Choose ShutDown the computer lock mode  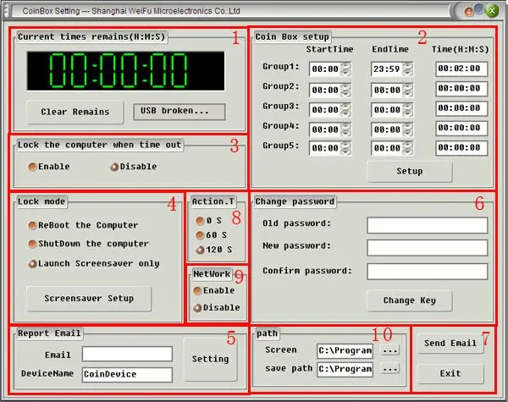point(32,244)
